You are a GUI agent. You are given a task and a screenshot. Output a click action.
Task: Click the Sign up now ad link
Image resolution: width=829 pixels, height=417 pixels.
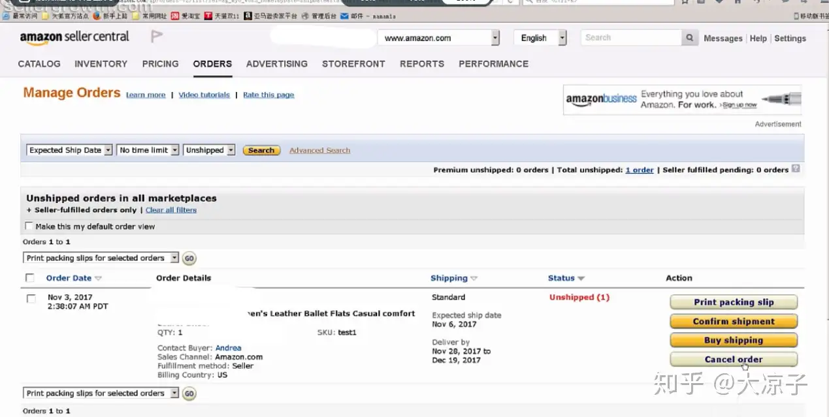[740, 105]
